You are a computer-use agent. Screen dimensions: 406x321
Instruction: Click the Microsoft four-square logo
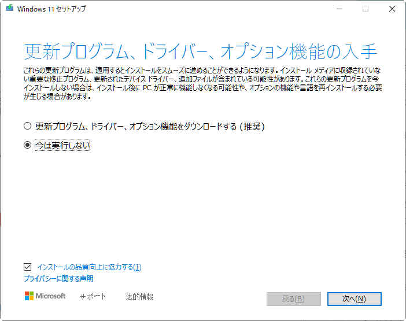(x=29, y=296)
